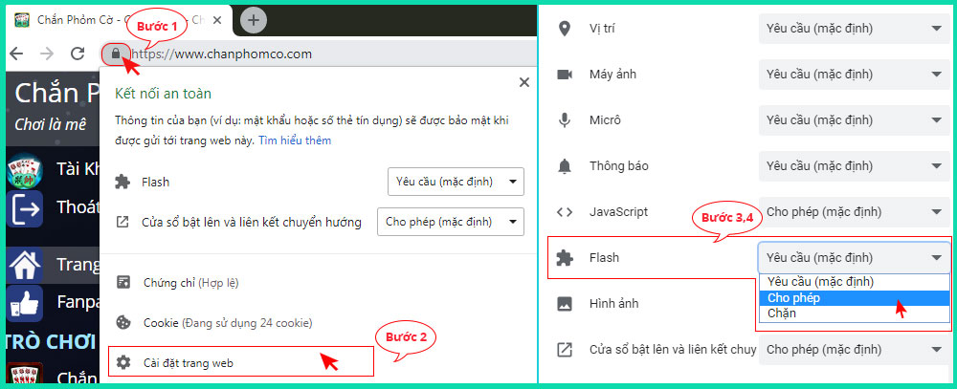This screenshot has width=957, height=389.
Task: Open the Vị trí permission dropdown
Action: (x=855, y=29)
